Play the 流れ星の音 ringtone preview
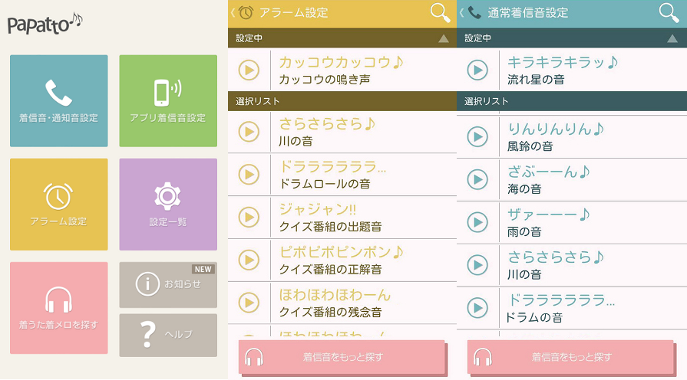This screenshot has width=687, height=380. (x=477, y=70)
